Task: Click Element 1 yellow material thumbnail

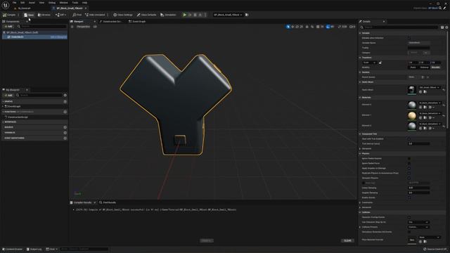Action: click(412, 115)
